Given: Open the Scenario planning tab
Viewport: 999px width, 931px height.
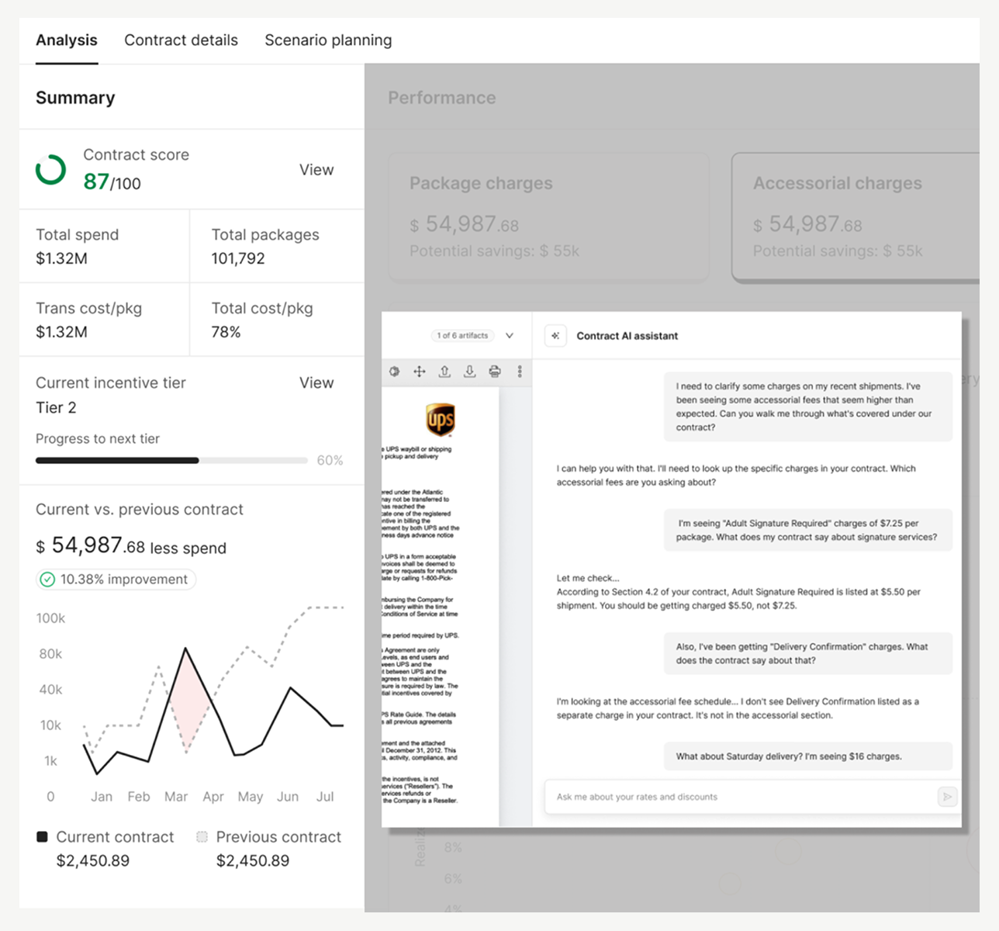Looking at the screenshot, I should click(328, 40).
